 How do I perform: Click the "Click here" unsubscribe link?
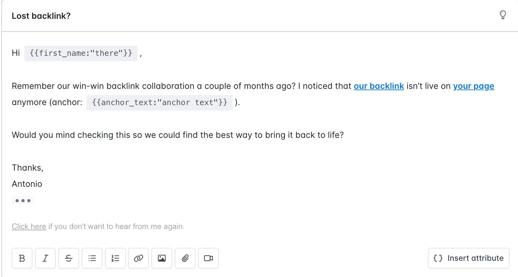[29, 226]
